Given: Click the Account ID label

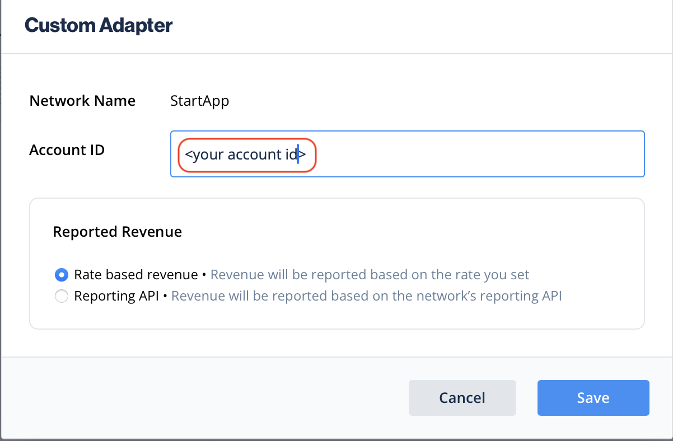Looking at the screenshot, I should coord(67,150).
